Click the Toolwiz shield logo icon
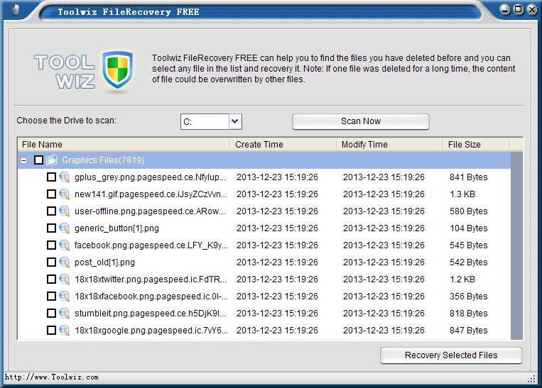Image resolution: width=542 pixels, height=388 pixels. [117, 70]
